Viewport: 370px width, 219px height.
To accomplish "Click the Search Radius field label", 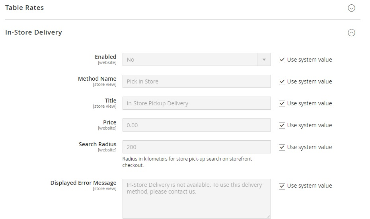I will pyautogui.click(x=97, y=144).
